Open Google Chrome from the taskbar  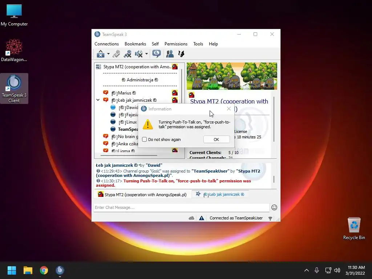(x=44, y=270)
